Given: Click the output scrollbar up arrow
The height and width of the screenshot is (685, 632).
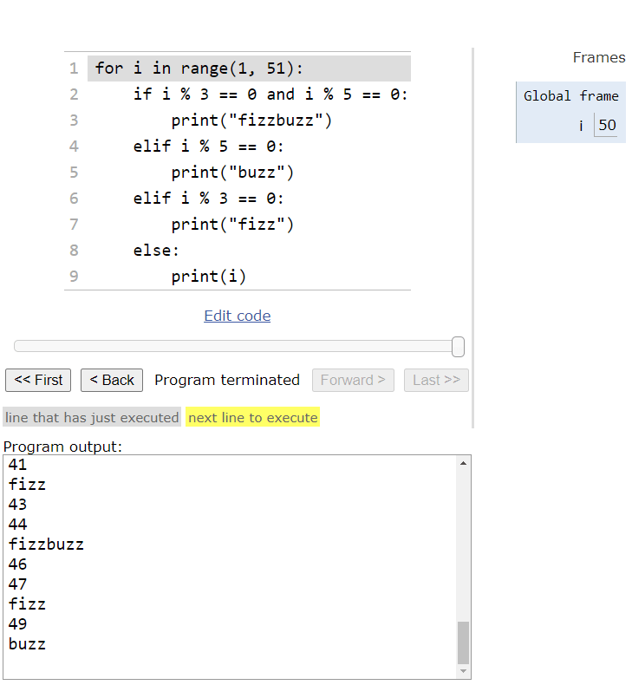Looking at the screenshot, I should coord(464,463).
